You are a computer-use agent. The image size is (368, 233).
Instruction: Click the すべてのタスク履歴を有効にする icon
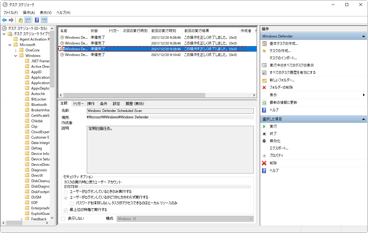point(264,73)
